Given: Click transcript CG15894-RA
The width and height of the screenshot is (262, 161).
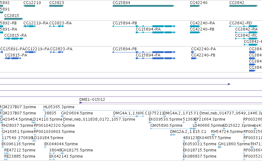Looking at the screenshot, I should [x=148, y=29].
